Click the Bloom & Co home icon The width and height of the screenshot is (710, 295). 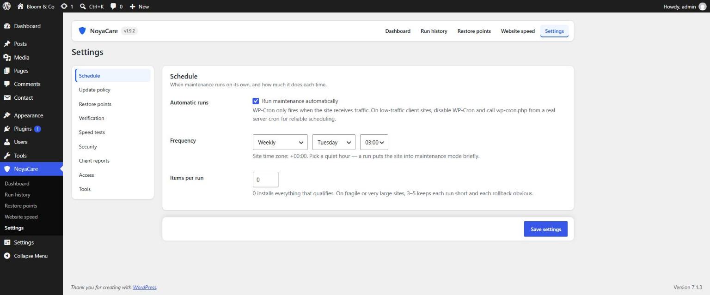(x=20, y=6)
